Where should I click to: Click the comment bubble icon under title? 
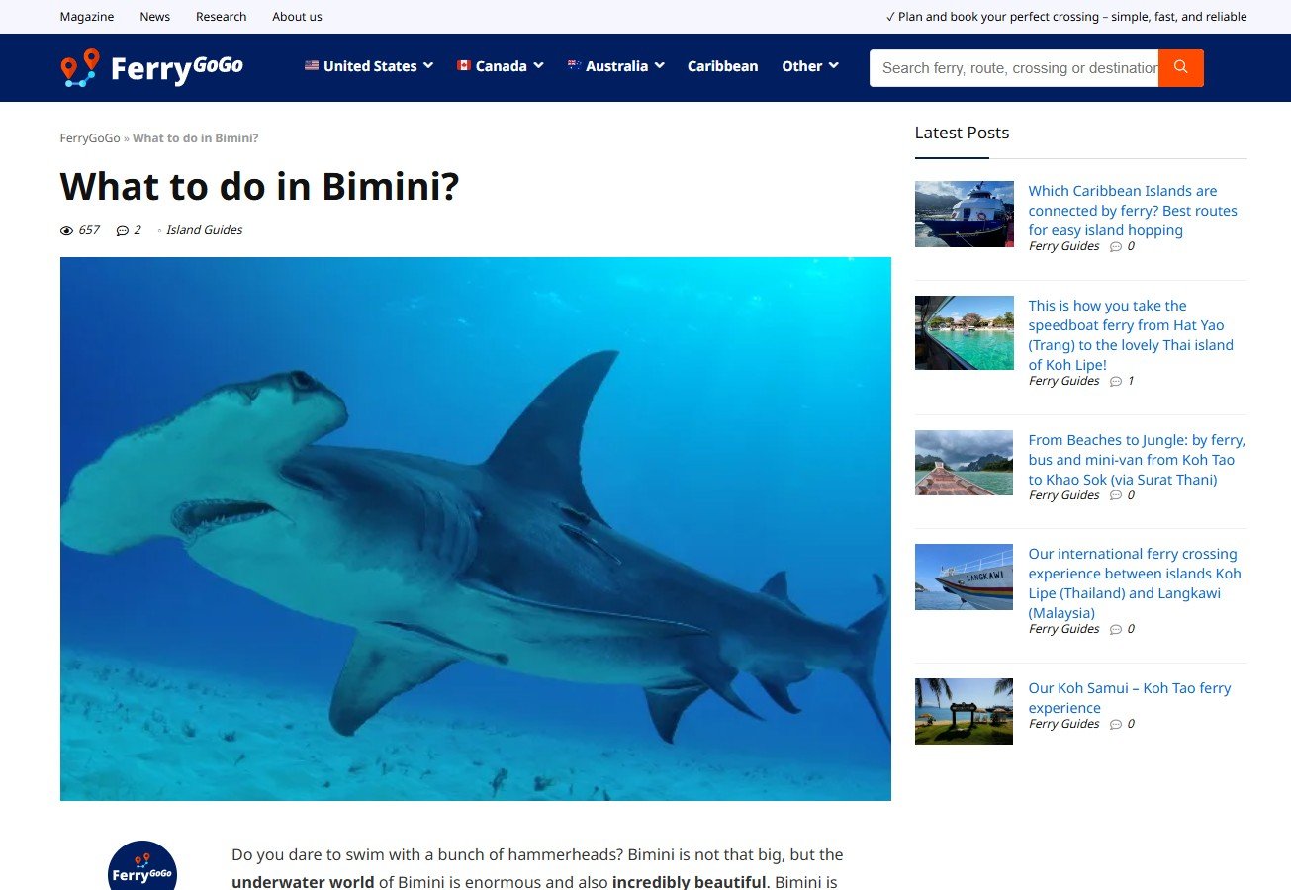123,230
